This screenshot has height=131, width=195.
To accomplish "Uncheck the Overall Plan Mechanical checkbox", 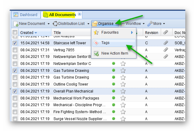I will 15,91.
